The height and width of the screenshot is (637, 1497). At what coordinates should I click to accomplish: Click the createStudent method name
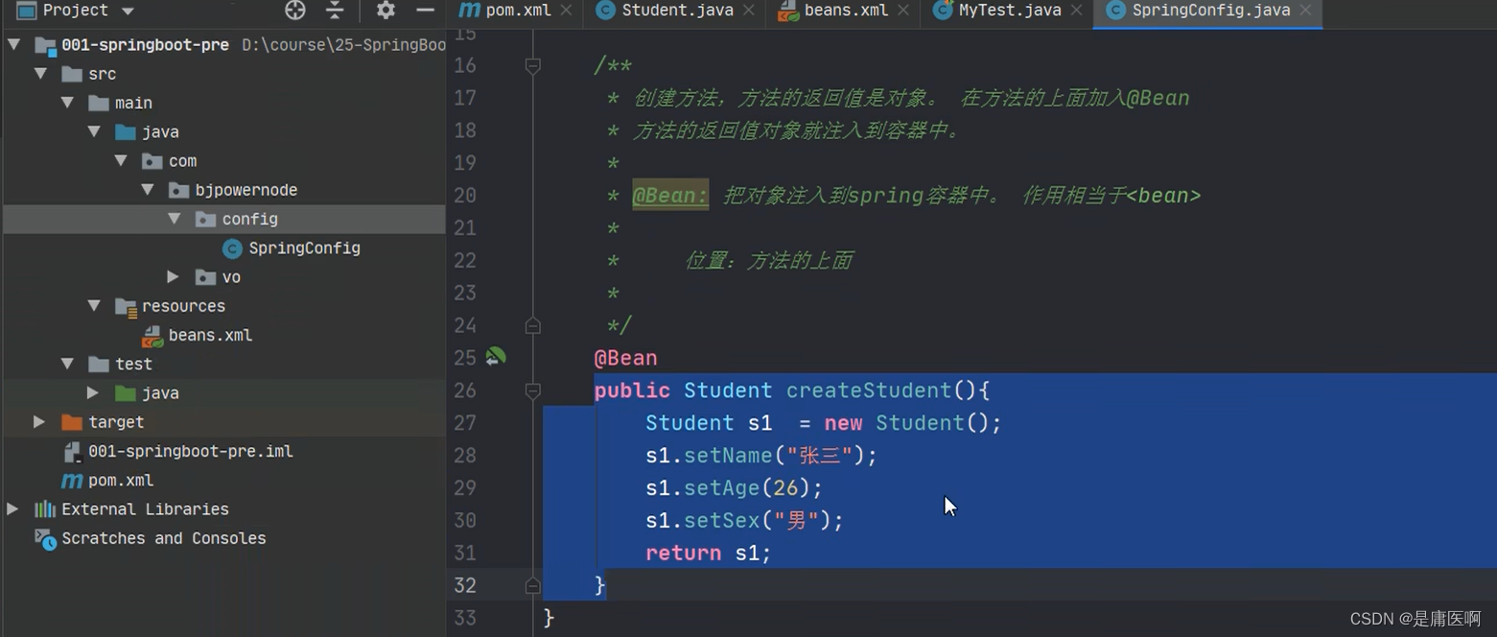[869, 390]
